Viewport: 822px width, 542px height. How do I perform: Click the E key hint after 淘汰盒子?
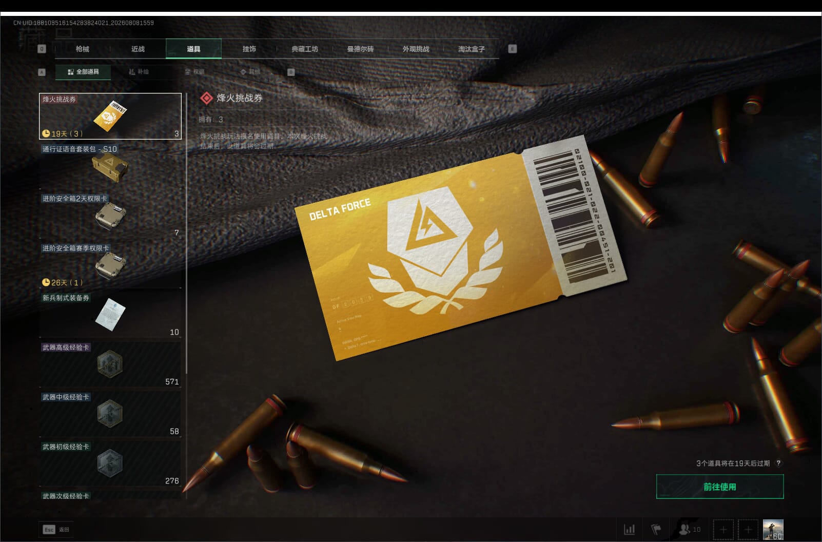[x=512, y=49]
